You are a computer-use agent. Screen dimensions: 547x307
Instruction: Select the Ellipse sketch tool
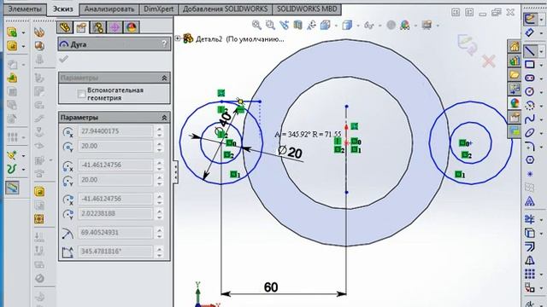(530, 133)
